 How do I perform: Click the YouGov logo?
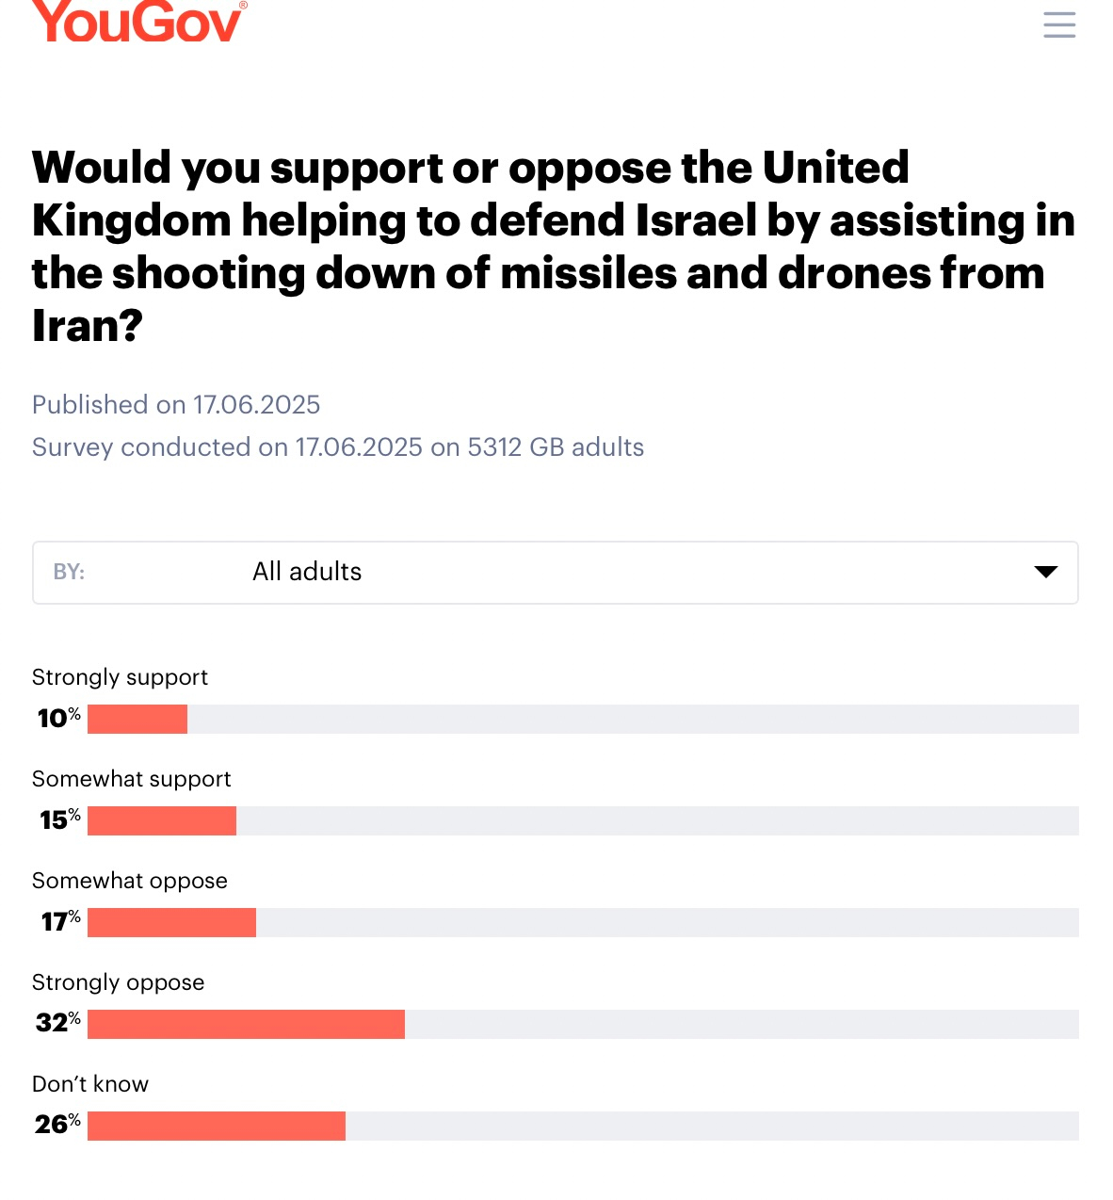[x=139, y=22]
